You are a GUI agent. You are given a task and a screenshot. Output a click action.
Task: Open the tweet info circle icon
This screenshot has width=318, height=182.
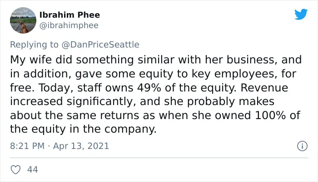[x=302, y=146]
